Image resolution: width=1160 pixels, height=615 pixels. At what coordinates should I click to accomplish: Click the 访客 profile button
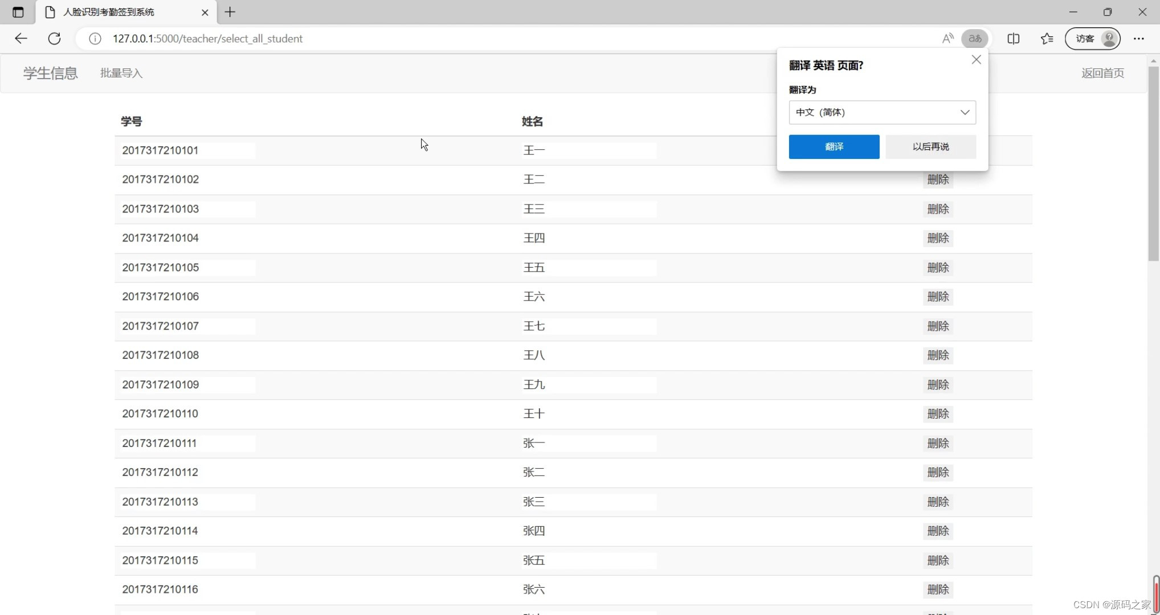(1092, 38)
